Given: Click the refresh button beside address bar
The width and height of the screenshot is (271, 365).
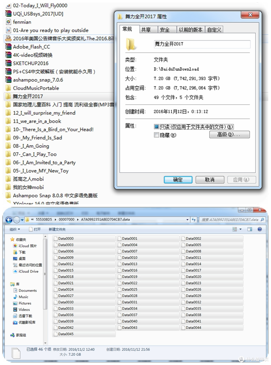Looking at the screenshot, I should point(193,219).
